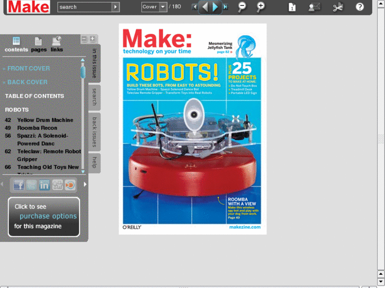Click the Roomba With A View callout
The height and width of the screenshot is (288, 385).
click(243, 208)
